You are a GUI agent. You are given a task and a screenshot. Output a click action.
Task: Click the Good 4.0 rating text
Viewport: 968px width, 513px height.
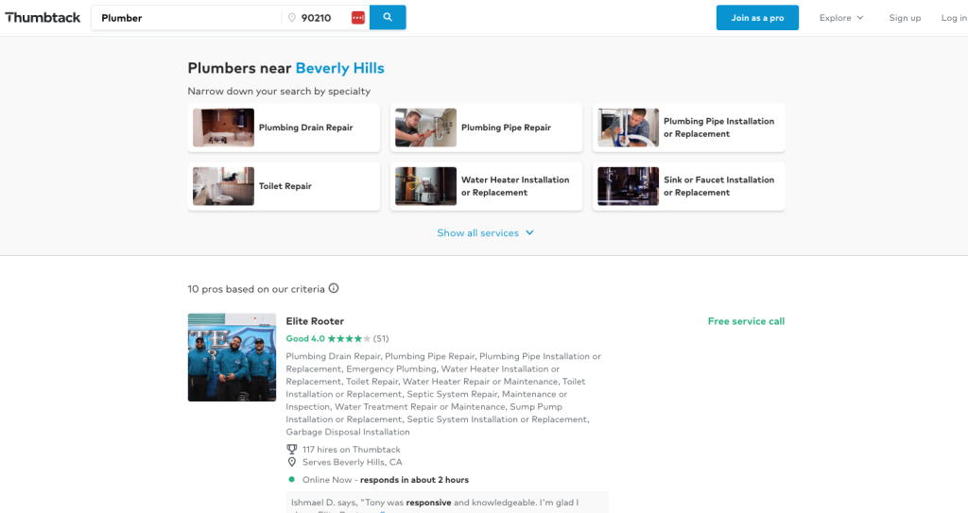305,338
